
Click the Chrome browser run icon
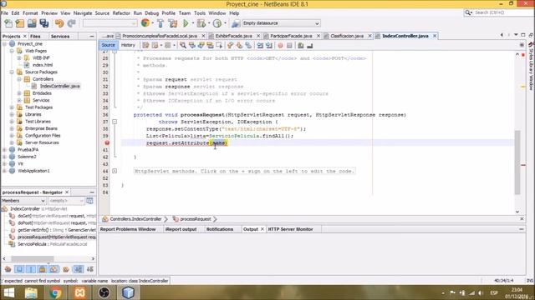[x=145, y=23]
